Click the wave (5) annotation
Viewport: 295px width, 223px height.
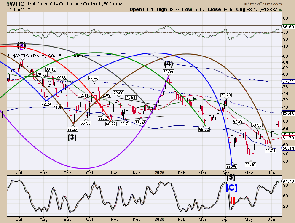(x=231, y=177)
